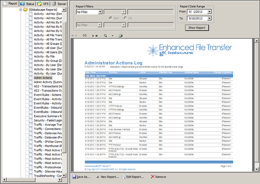Click the zoom magnifier icon
Screen dimensions: 260x184
pos(105,36)
